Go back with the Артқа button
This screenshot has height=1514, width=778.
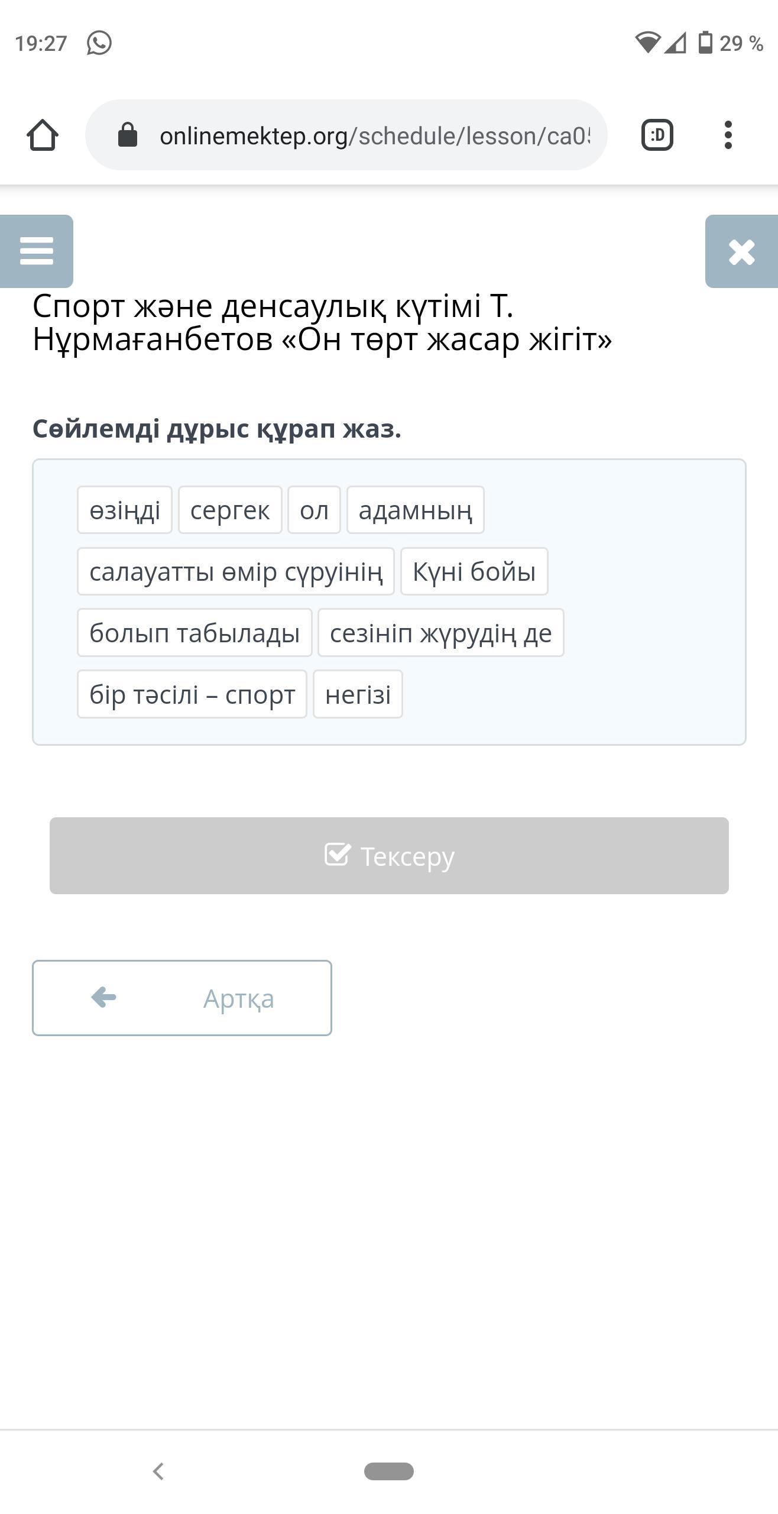click(182, 998)
